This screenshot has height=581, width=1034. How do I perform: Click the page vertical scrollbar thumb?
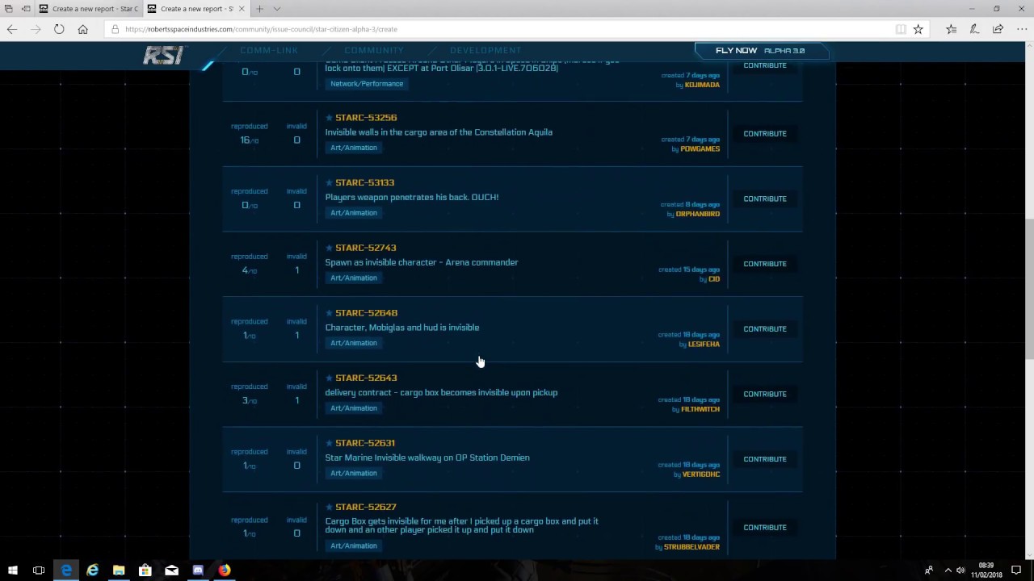point(1028,289)
